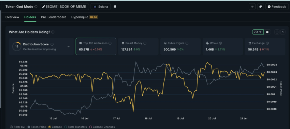Viewport: 290px width, 129px height.
Task: Enable the Total Transfers filter
Action: [76, 127]
